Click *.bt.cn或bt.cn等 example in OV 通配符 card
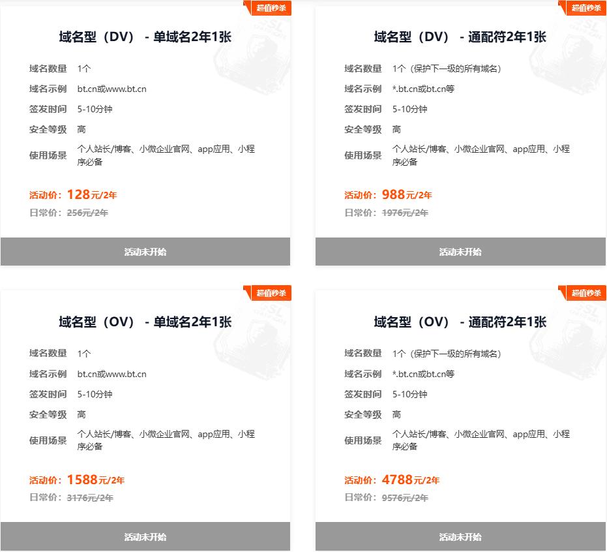The image size is (607, 552). point(423,374)
